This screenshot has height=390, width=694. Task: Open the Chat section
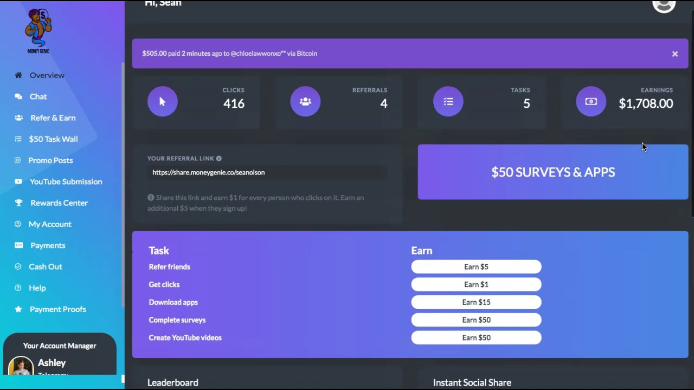pyautogui.click(x=38, y=96)
